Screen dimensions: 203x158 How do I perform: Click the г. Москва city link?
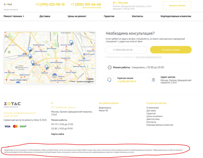pos(122,3)
